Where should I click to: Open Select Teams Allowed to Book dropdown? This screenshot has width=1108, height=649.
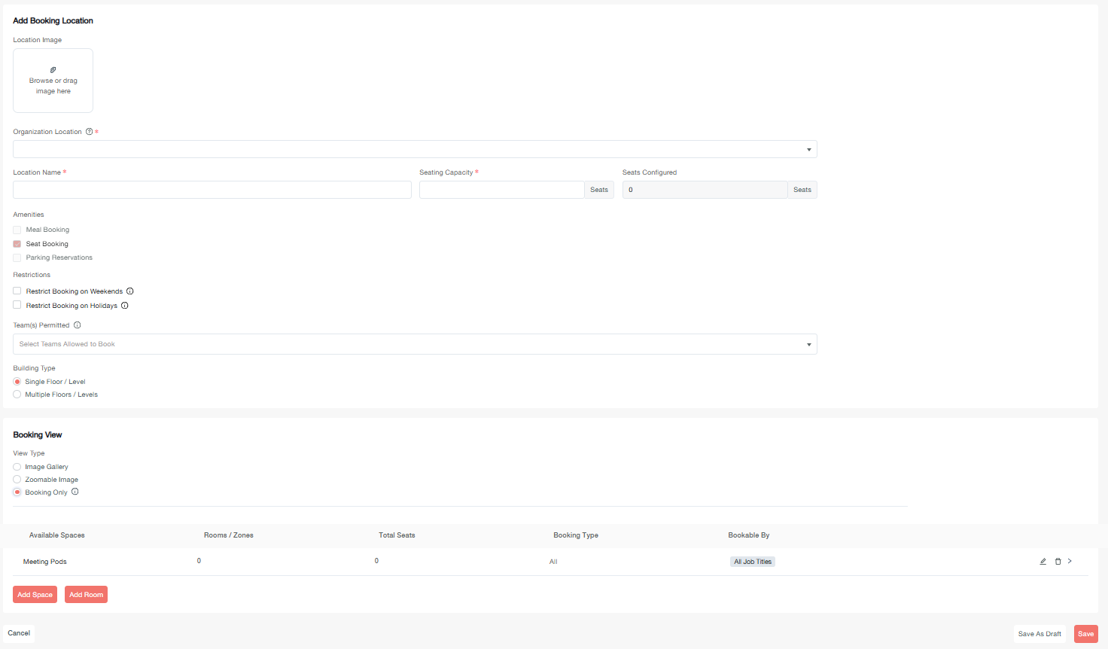coord(415,344)
